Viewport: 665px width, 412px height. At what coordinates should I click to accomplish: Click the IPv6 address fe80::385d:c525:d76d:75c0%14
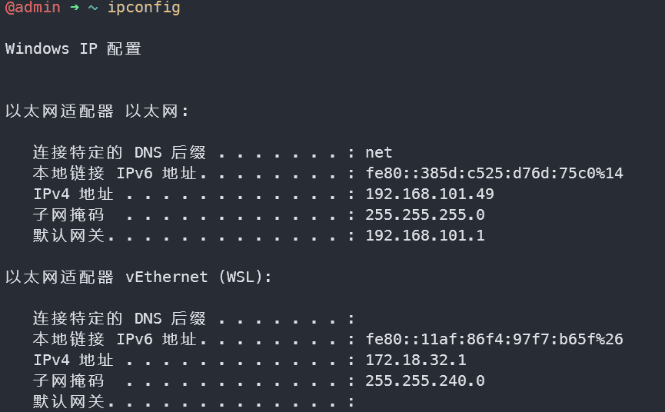coord(494,174)
